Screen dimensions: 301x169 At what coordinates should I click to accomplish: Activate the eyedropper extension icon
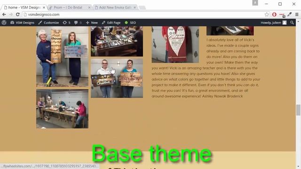(290, 14)
